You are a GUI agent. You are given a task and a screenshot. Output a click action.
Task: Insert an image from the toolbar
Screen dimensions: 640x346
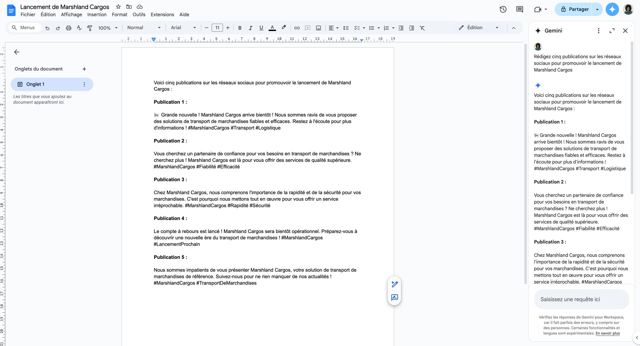[x=318, y=28]
